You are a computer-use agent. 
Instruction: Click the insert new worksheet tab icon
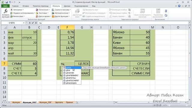coord(77,102)
